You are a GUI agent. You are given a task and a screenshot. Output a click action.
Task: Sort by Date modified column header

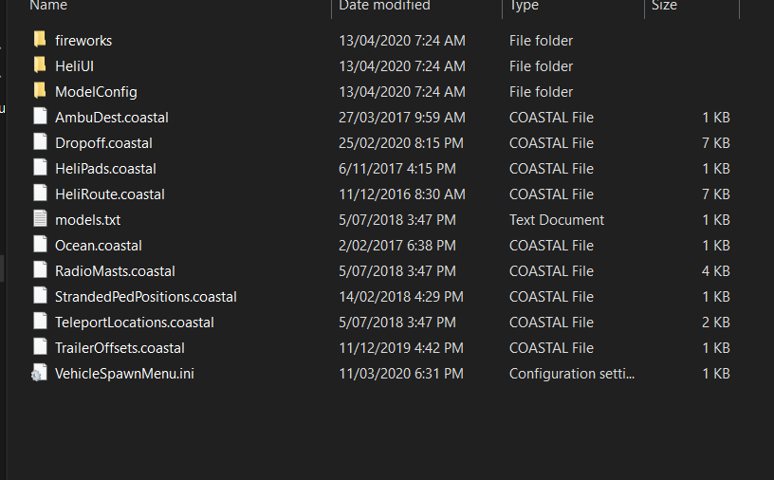pos(384,6)
